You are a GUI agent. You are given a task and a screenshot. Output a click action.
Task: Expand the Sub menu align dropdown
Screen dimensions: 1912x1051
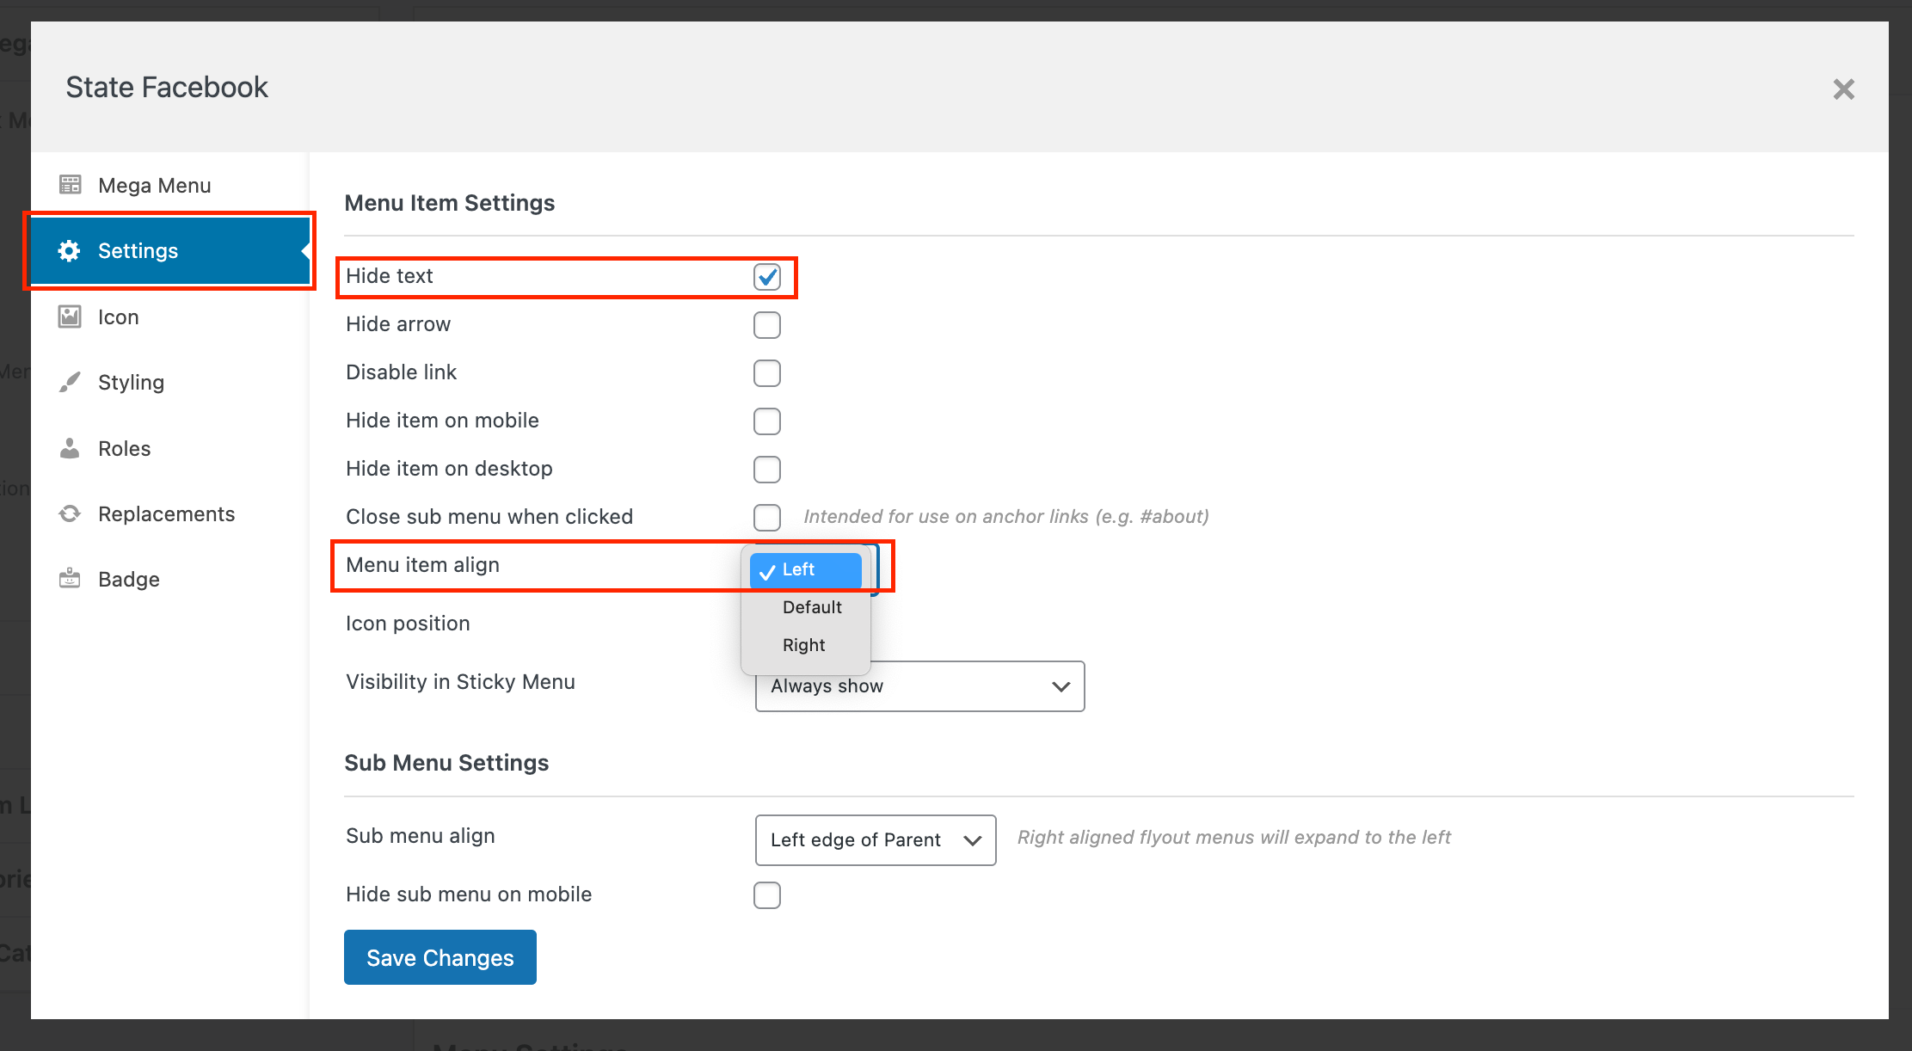pos(875,840)
